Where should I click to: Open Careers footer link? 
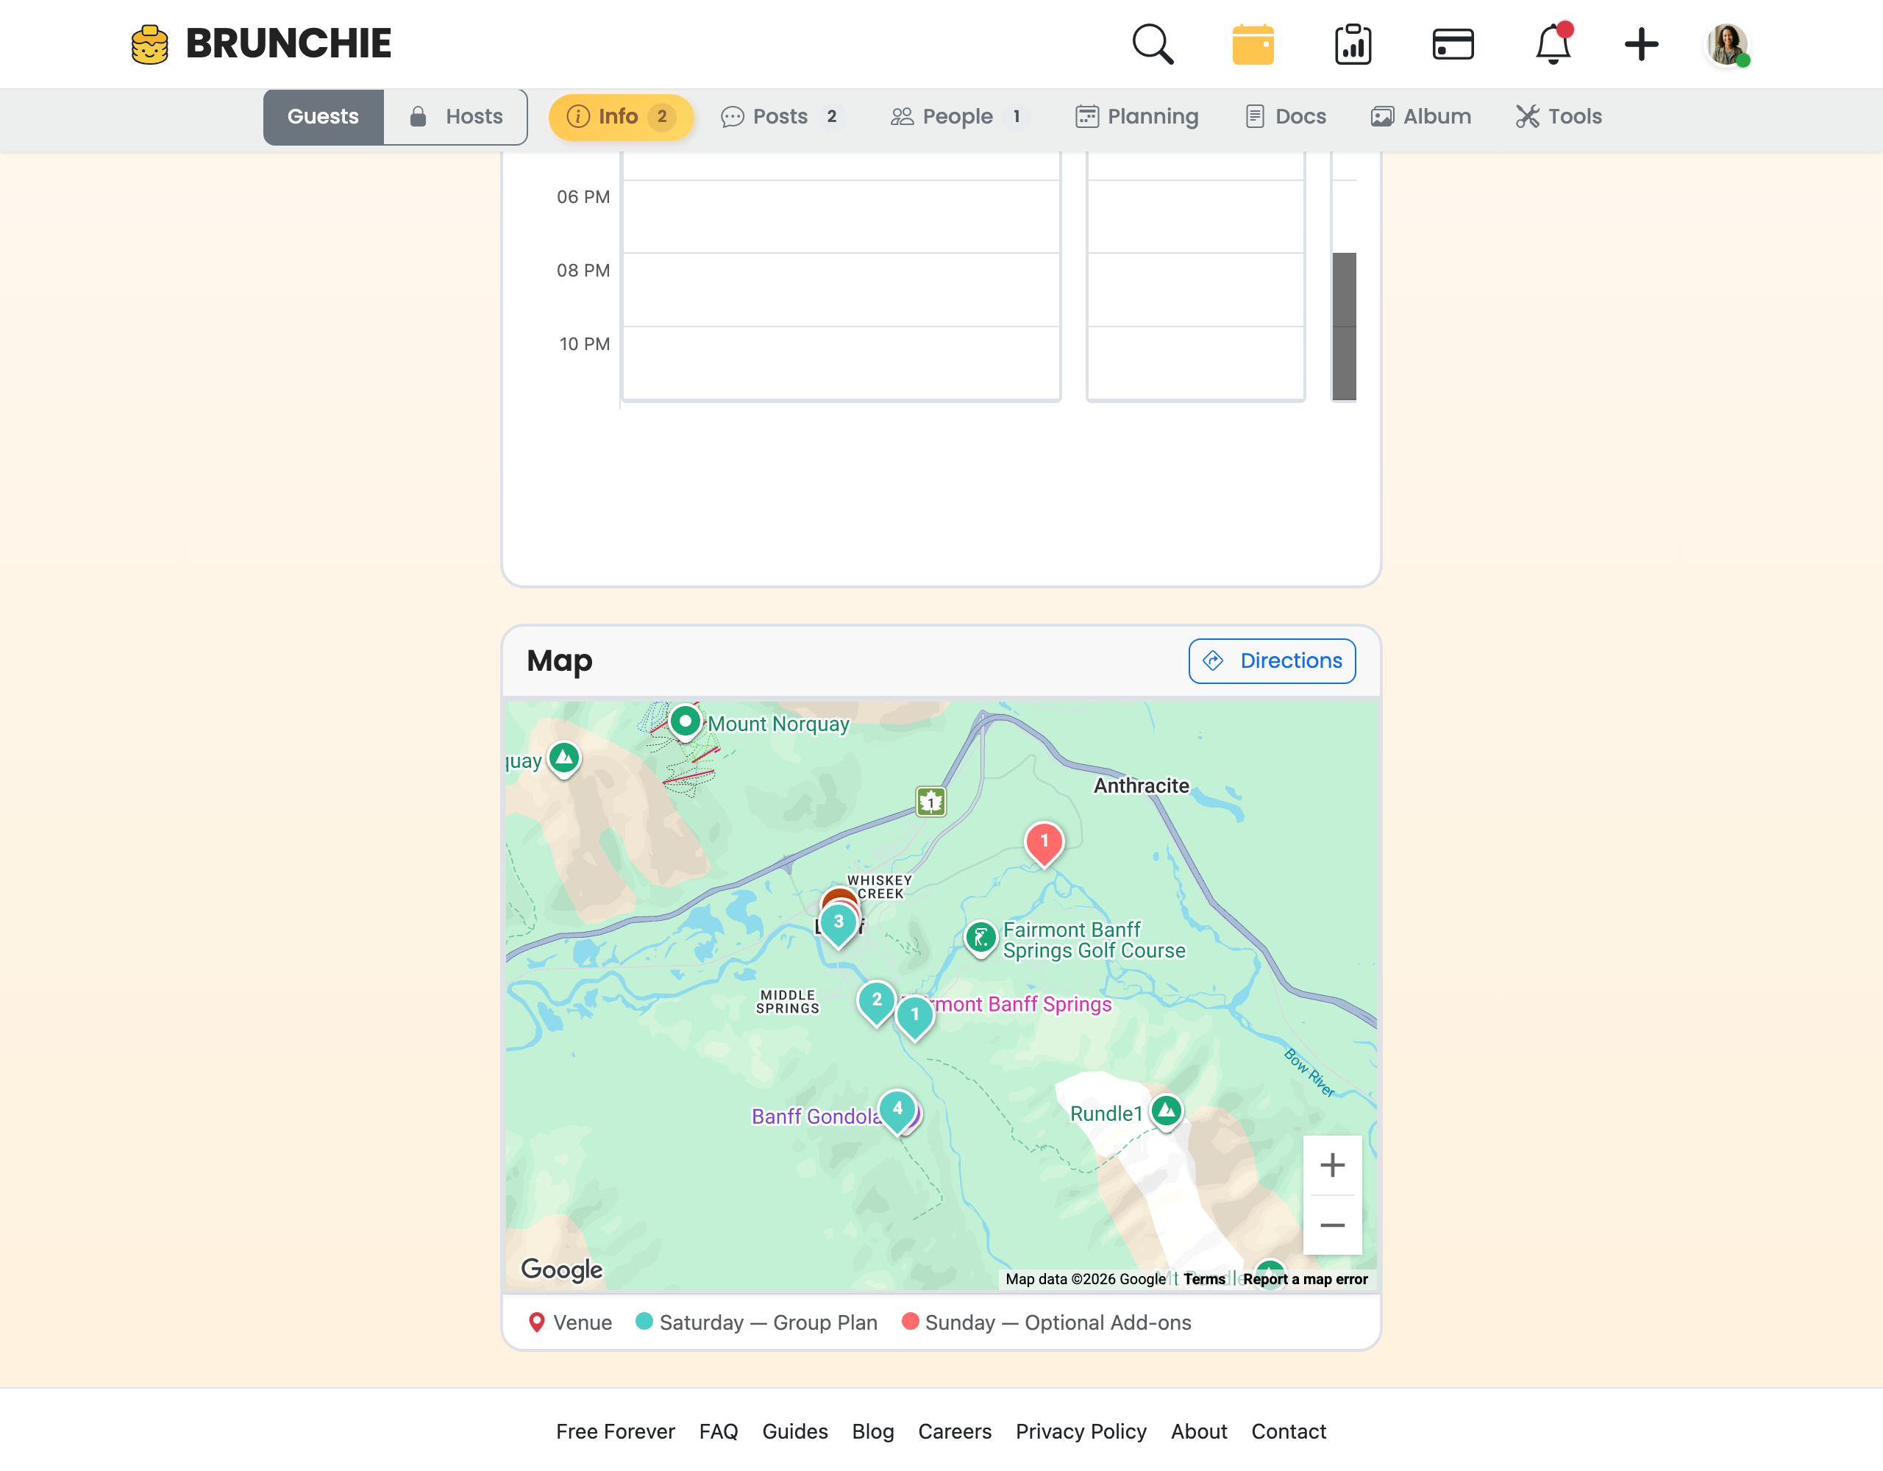click(955, 1431)
